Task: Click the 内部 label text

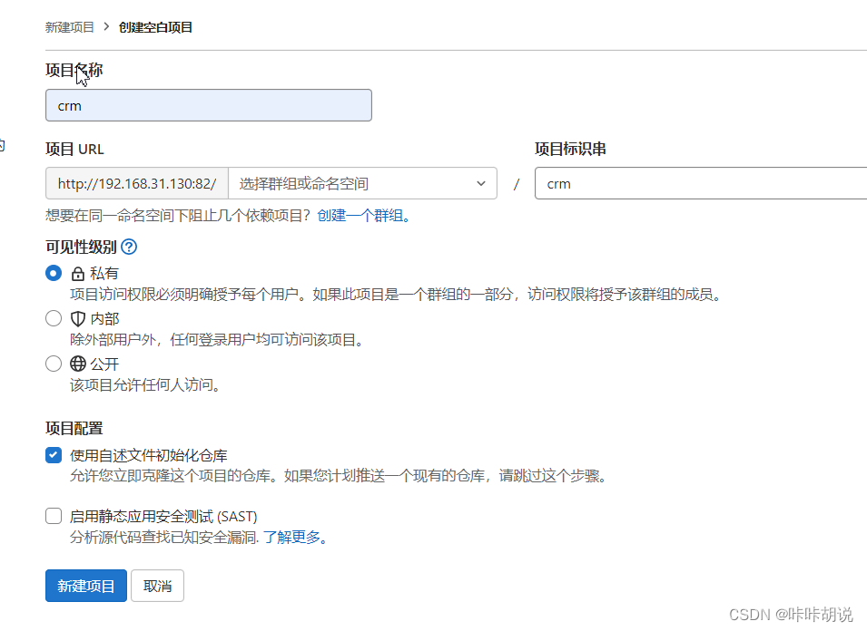Action: [x=104, y=318]
